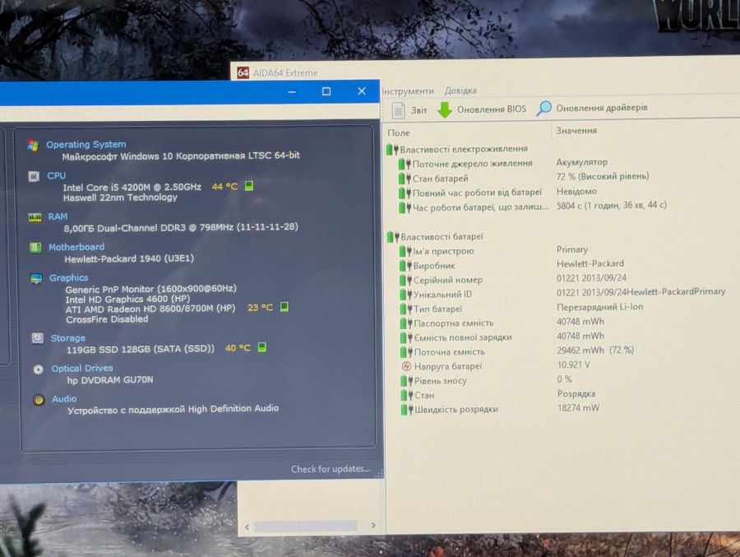Minimize the system summary window
This screenshot has width=740, height=557.
pos(292,91)
